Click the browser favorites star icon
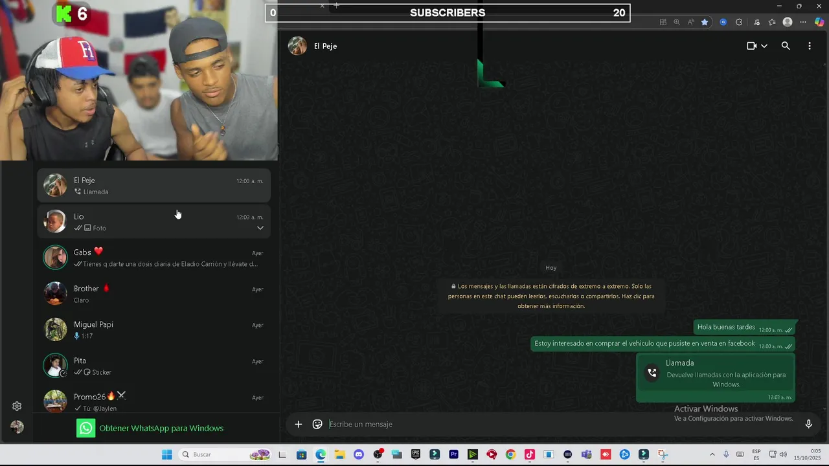The image size is (829, 466). click(x=705, y=22)
